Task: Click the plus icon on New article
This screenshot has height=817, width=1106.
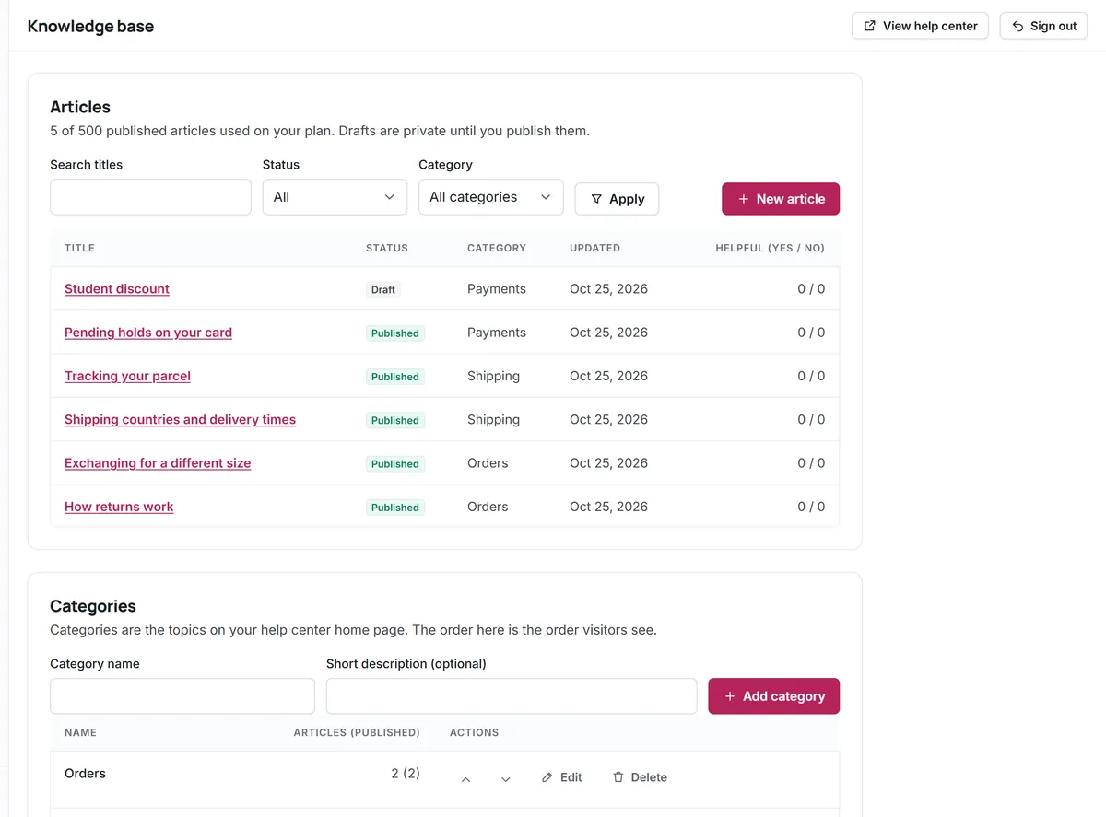Action: (744, 199)
